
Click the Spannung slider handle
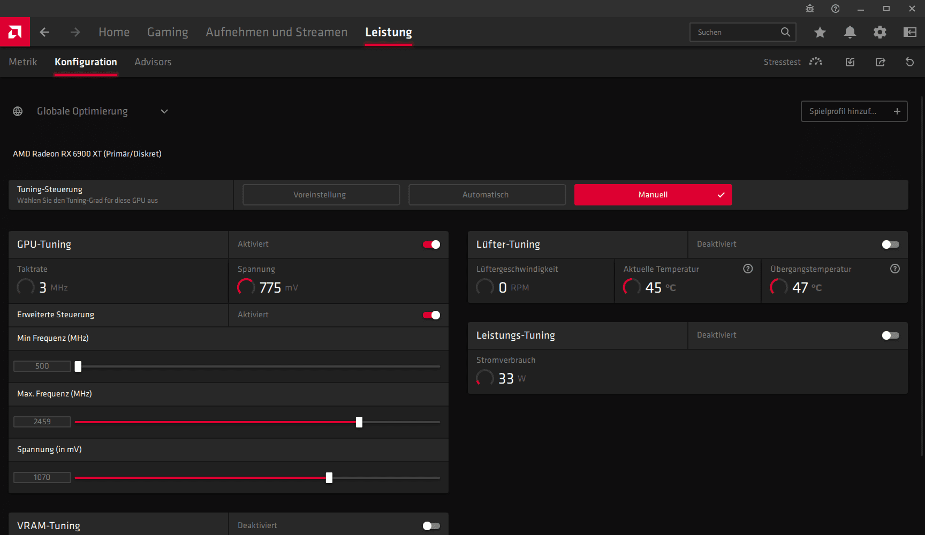pos(329,478)
